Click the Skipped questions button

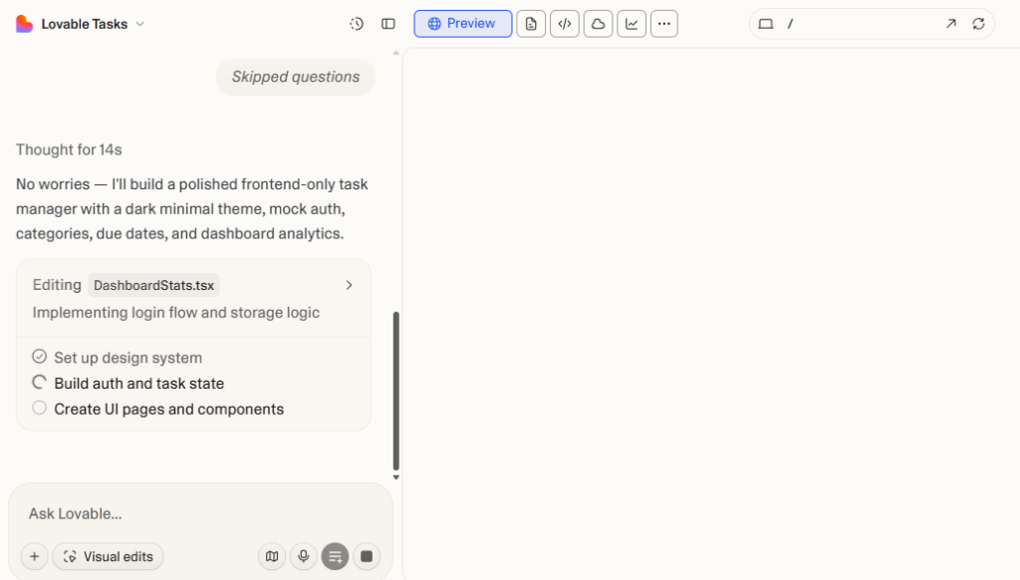click(295, 77)
